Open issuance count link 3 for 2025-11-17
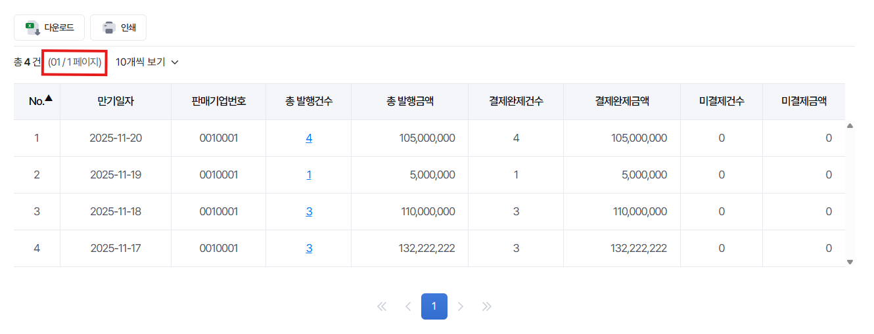This screenshot has height=334, width=874. click(309, 249)
